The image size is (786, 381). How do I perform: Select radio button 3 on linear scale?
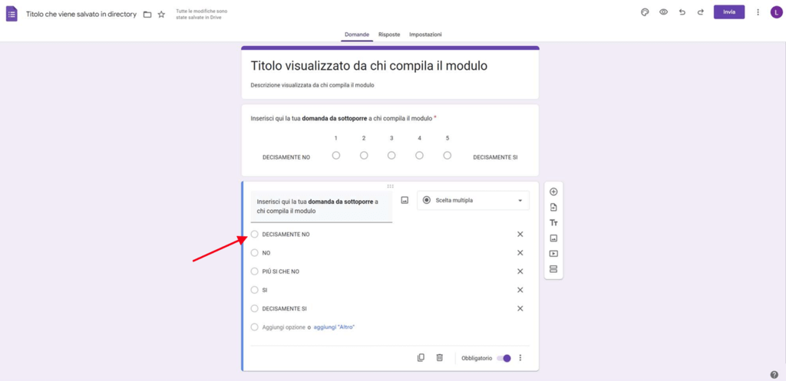pos(391,156)
